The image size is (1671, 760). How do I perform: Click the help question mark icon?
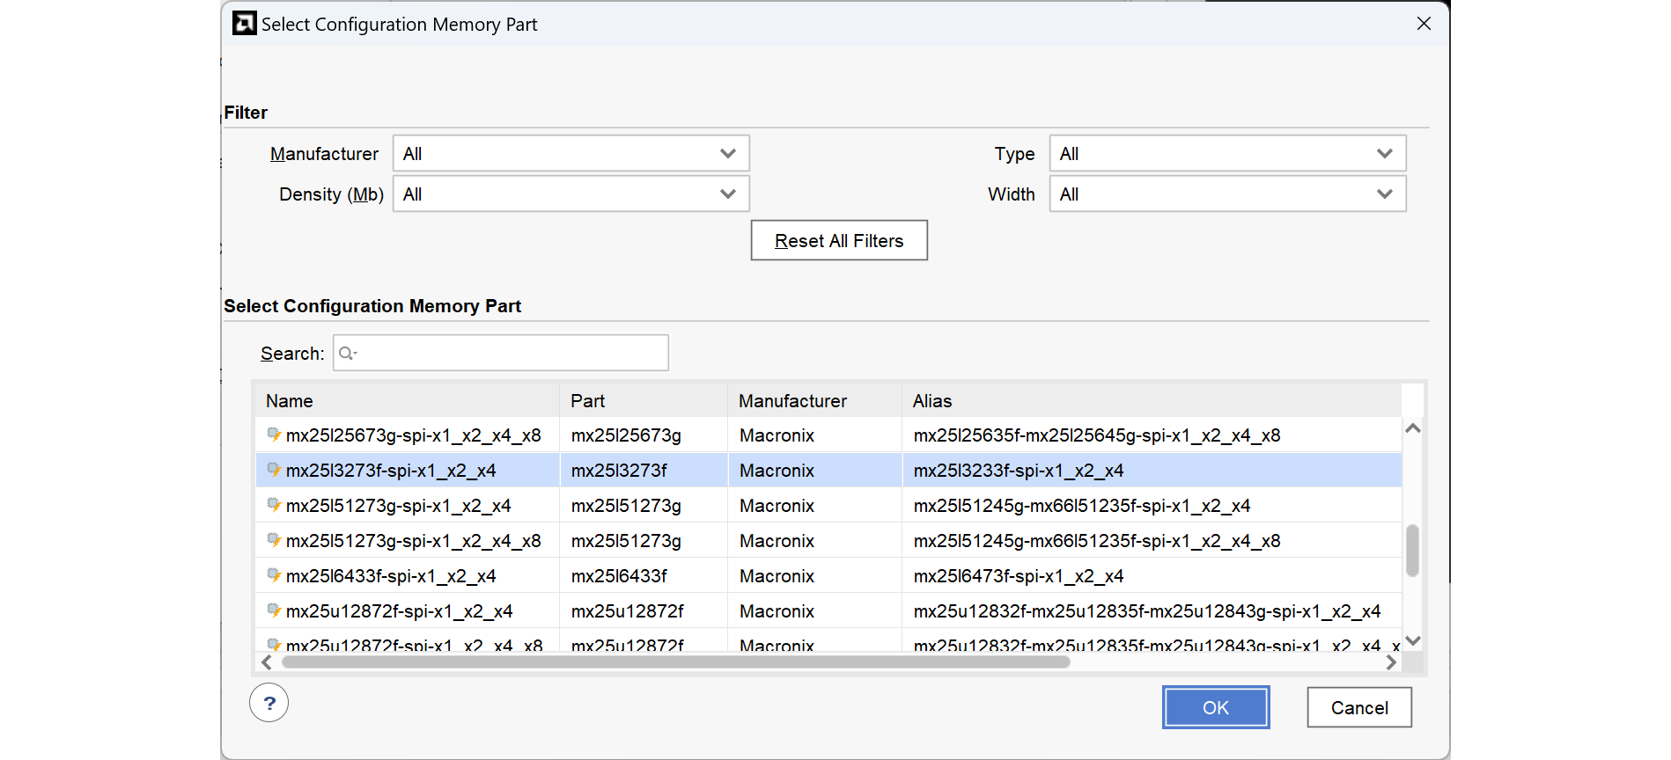(x=269, y=703)
